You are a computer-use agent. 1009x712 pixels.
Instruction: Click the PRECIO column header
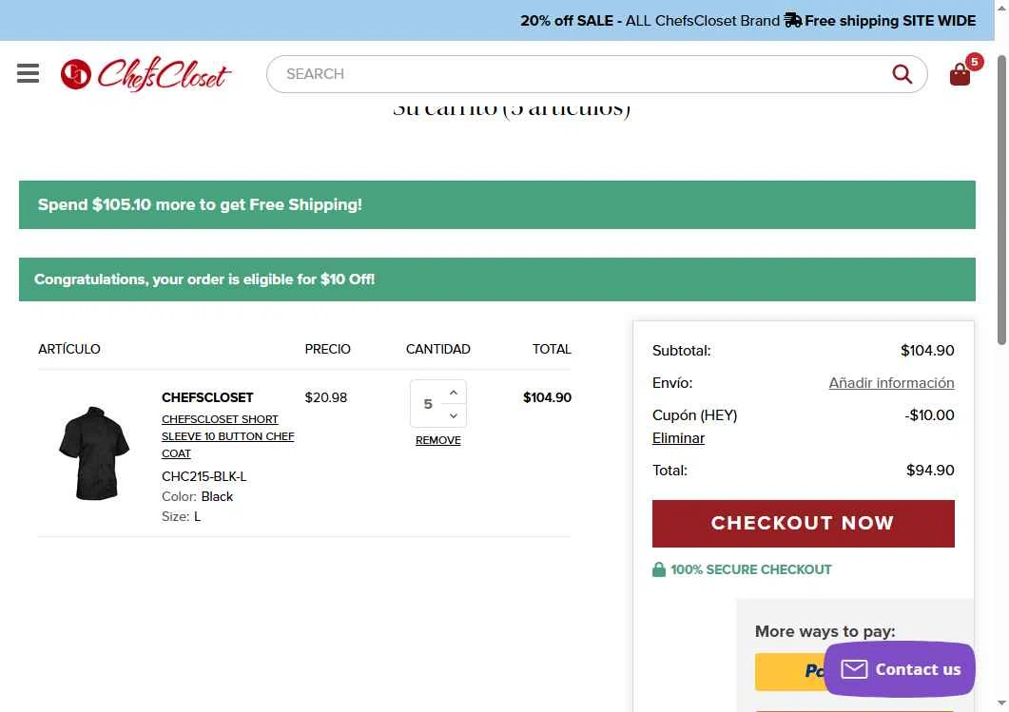(x=327, y=349)
